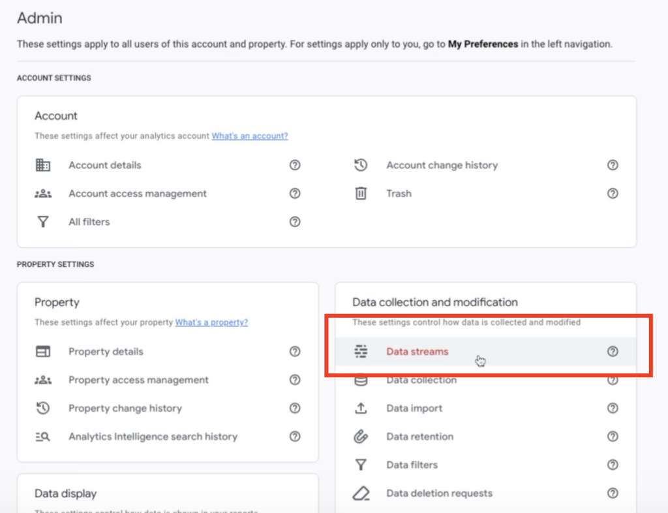Follow the "What's an account?" link

tap(250, 136)
